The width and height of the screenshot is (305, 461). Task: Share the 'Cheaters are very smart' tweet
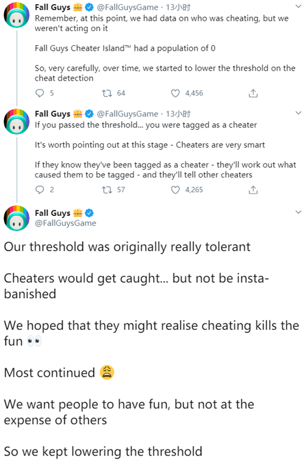coord(253,190)
